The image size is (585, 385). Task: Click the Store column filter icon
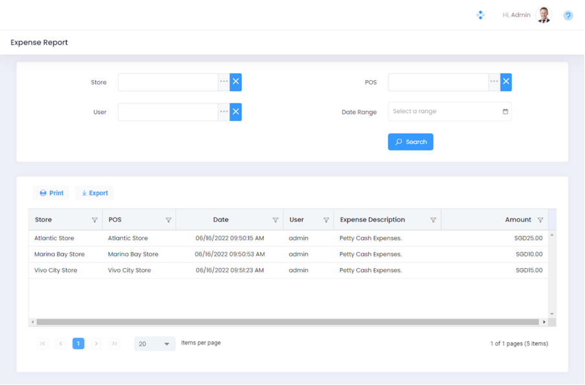click(95, 220)
